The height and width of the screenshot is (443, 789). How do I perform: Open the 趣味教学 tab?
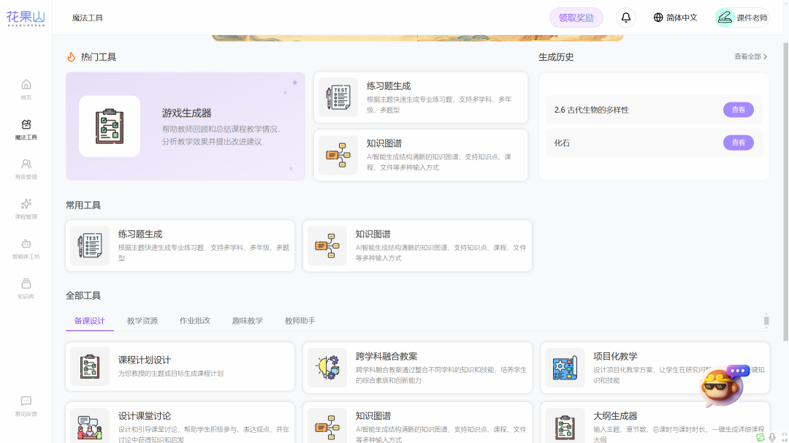(x=247, y=320)
